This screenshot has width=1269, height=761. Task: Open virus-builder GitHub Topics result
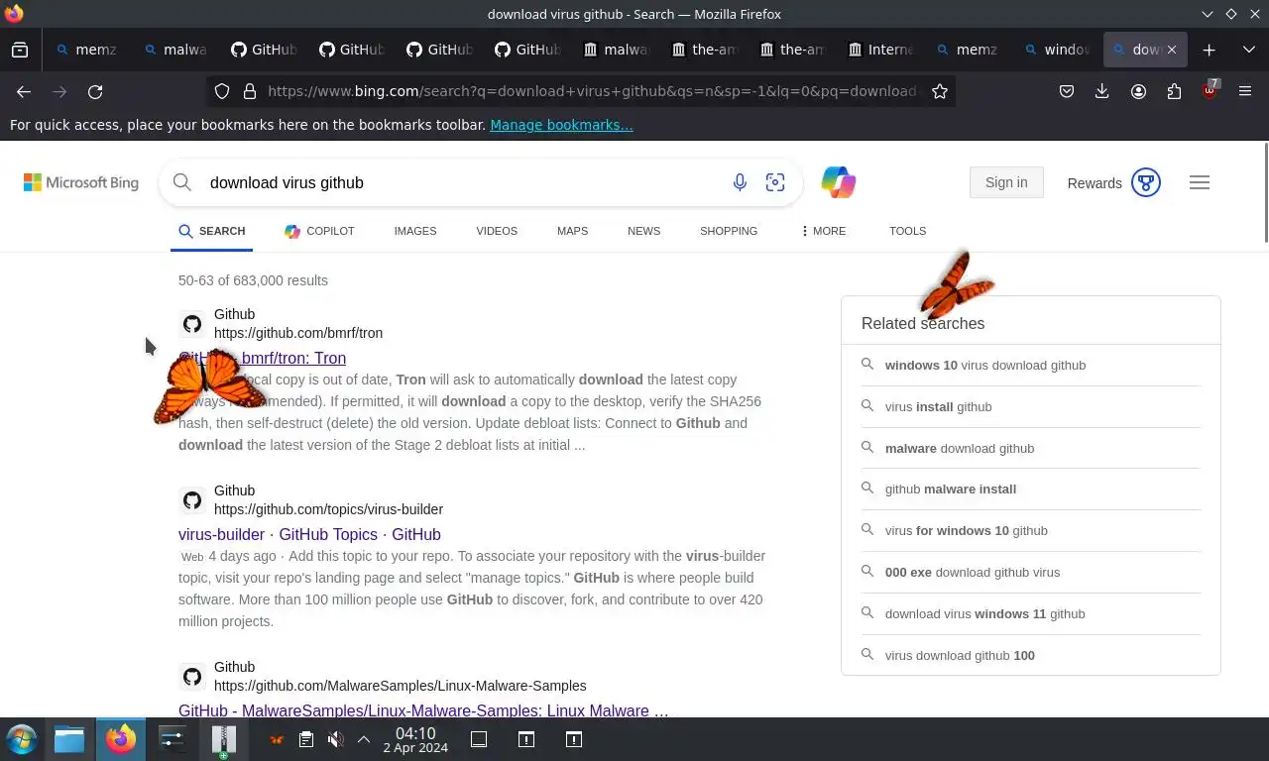[309, 534]
